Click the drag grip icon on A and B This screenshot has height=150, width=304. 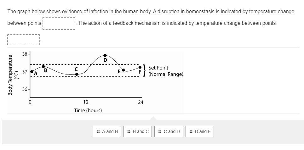tap(98, 131)
